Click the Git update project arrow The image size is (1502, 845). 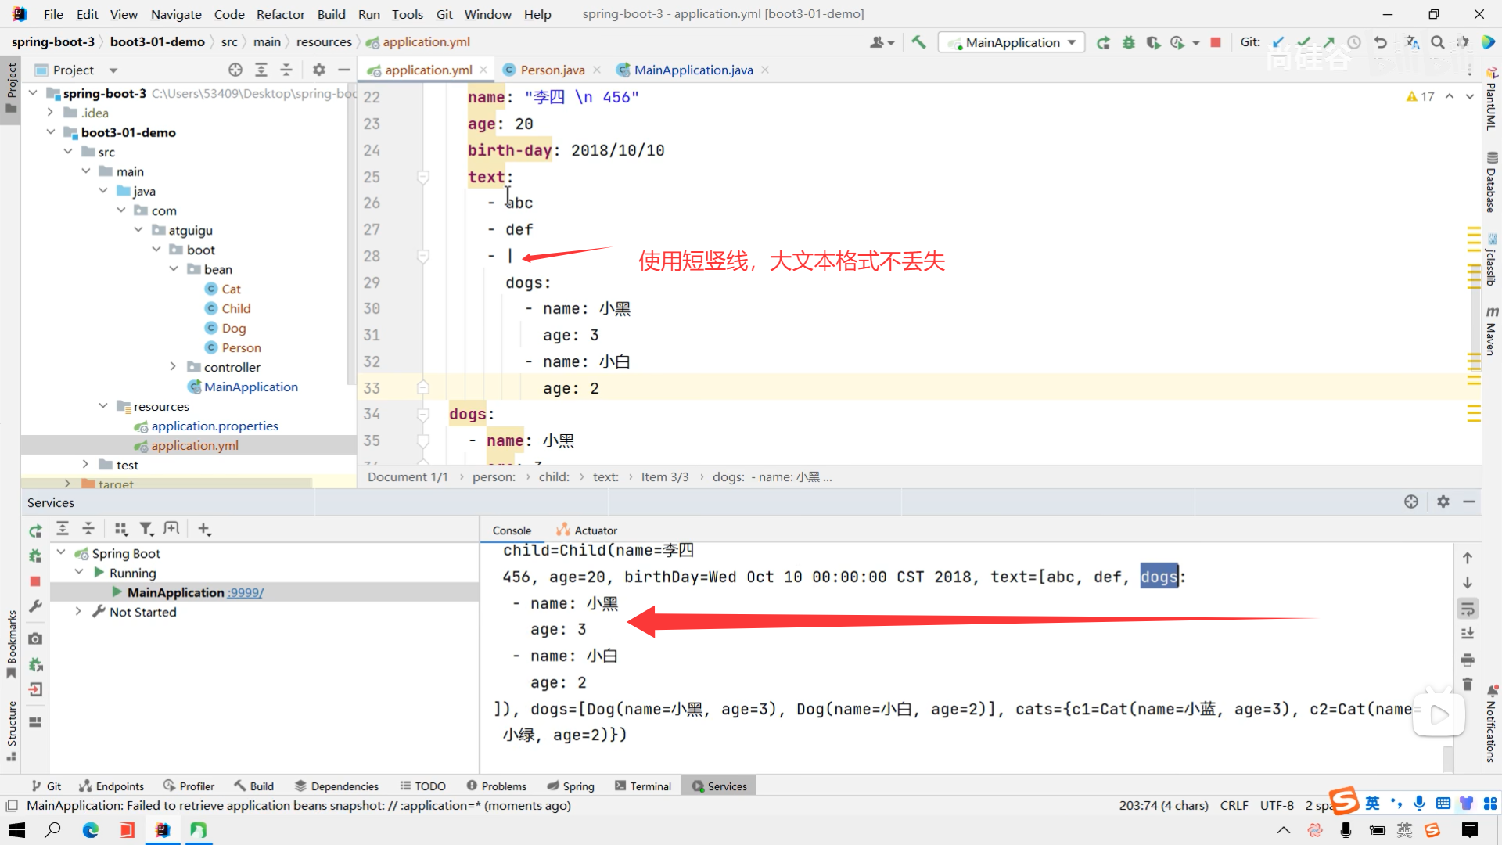pos(1278,42)
